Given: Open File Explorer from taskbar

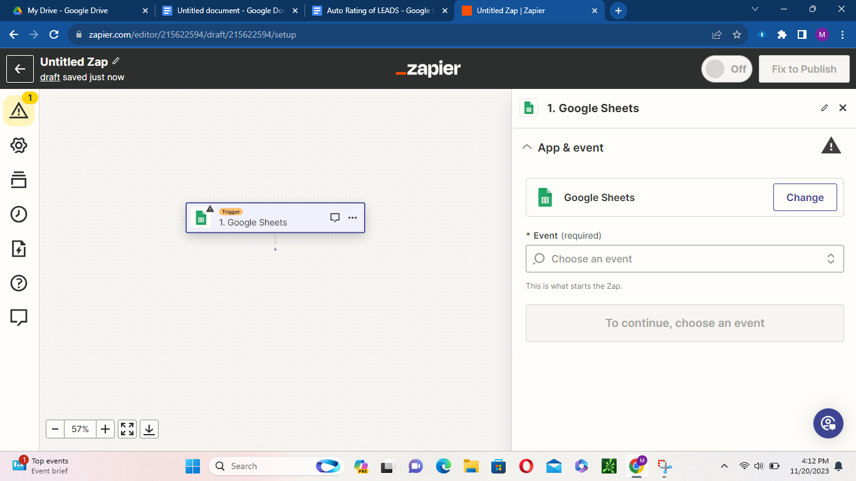Looking at the screenshot, I should point(471,466).
